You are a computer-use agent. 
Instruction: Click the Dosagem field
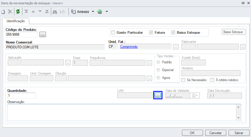pyautogui.click(x=18, y=78)
